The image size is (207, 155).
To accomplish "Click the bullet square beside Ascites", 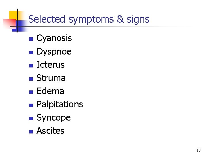I will [x=31, y=131].
